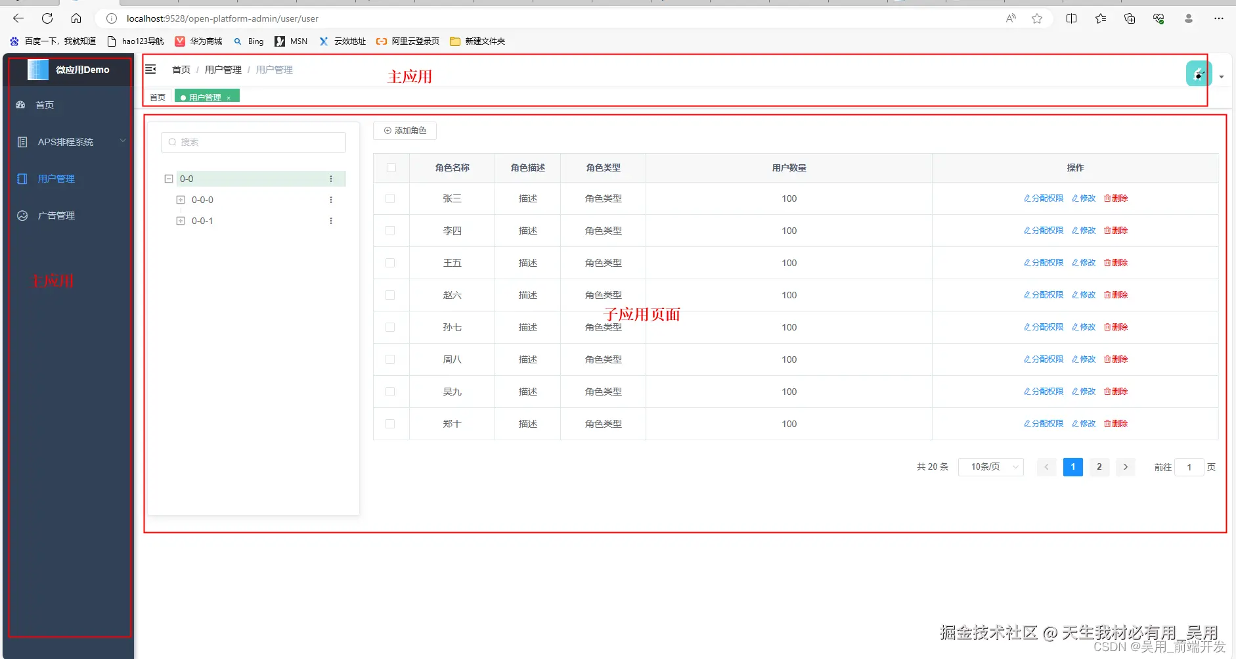The width and height of the screenshot is (1236, 659).
Task: Click the 首页 breadcrumb link
Action: tap(181, 70)
